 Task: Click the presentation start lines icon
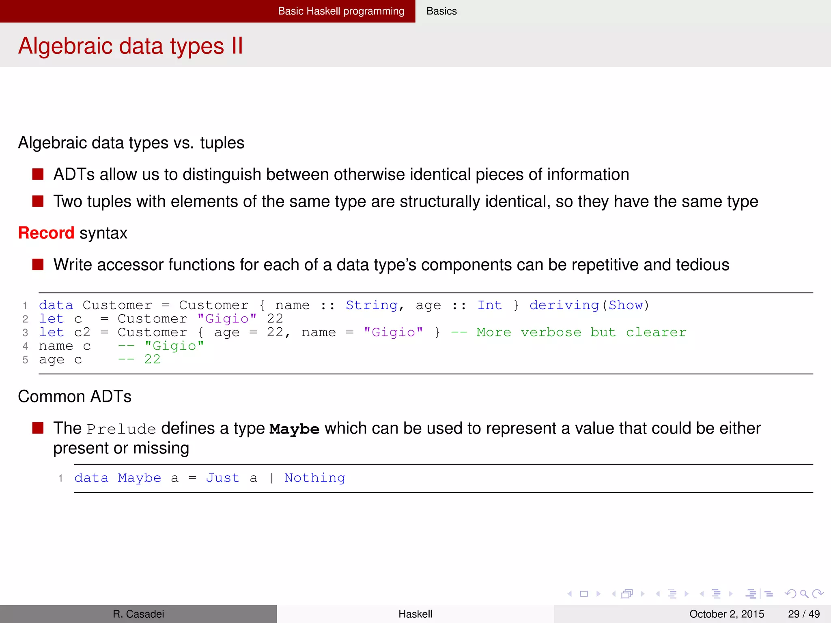pyautogui.click(x=751, y=594)
